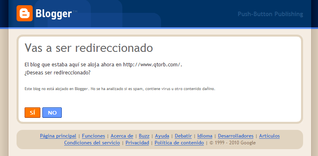Viewport: 318px width, 156px height.
Task: Open the Funciones footer link
Action: [94, 136]
